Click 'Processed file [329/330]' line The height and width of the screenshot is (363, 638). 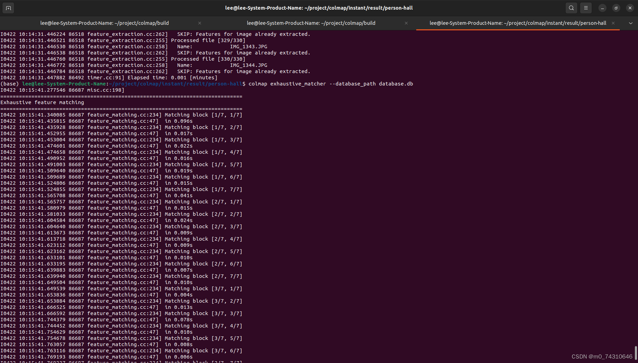(123, 40)
